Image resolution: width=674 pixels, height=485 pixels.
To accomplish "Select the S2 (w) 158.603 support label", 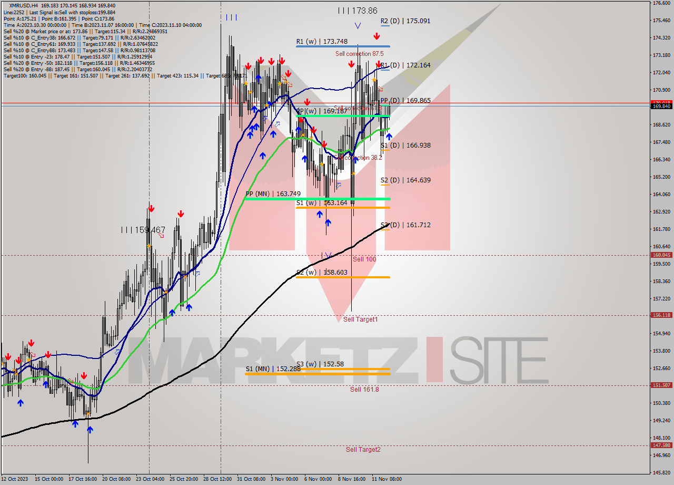I will (x=322, y=272).
